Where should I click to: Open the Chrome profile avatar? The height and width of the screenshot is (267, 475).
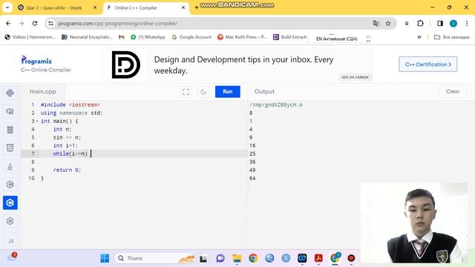(x=453, y=23)
